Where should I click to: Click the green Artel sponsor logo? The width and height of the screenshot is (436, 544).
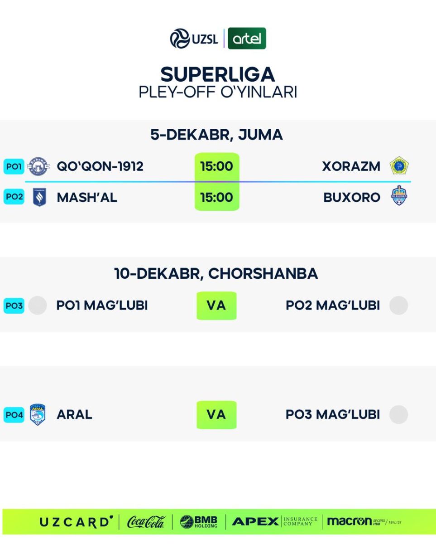(247, 39)
